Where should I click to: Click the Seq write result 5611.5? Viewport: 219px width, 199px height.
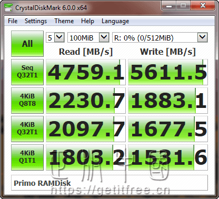click(x=168, y=72)
